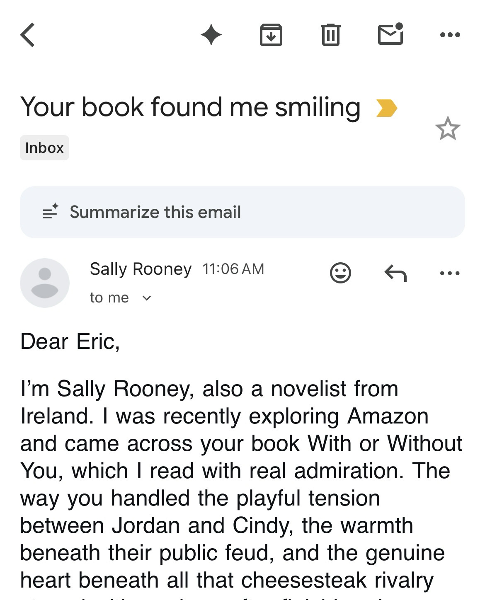Reply to Sally Rooney's message

[x=395, y=273]
